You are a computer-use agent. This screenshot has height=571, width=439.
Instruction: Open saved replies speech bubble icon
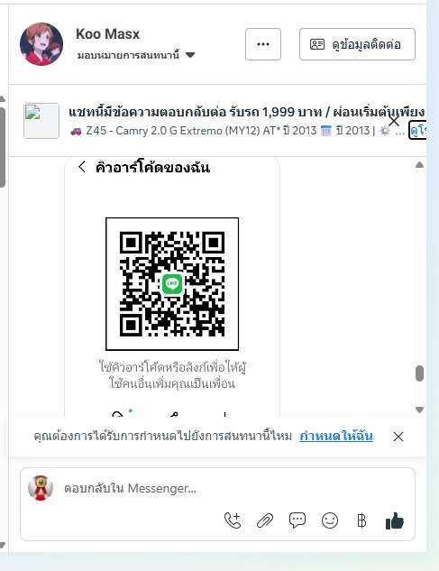297,520
